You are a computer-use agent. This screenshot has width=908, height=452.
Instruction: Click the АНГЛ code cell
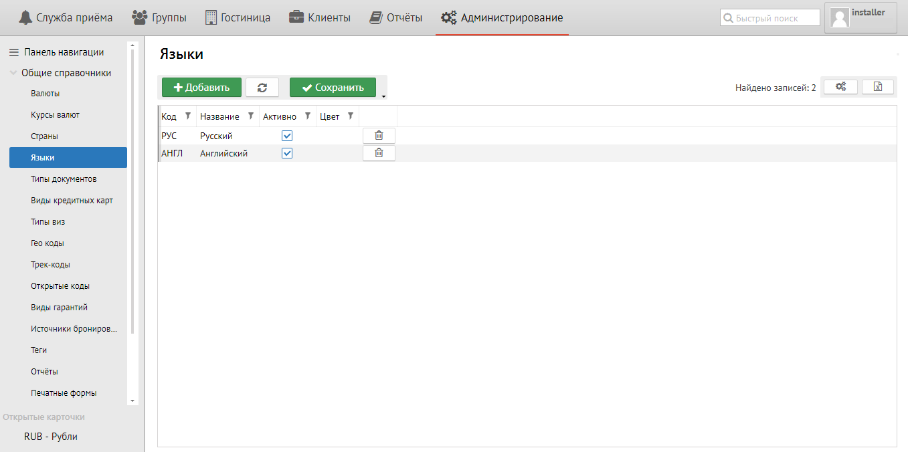pyautogui.click(x=177, y=153)
